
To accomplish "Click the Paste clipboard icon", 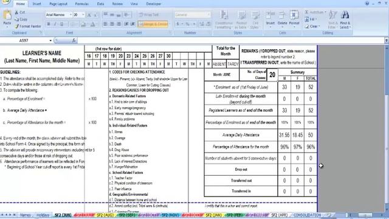I will (7, 15).
